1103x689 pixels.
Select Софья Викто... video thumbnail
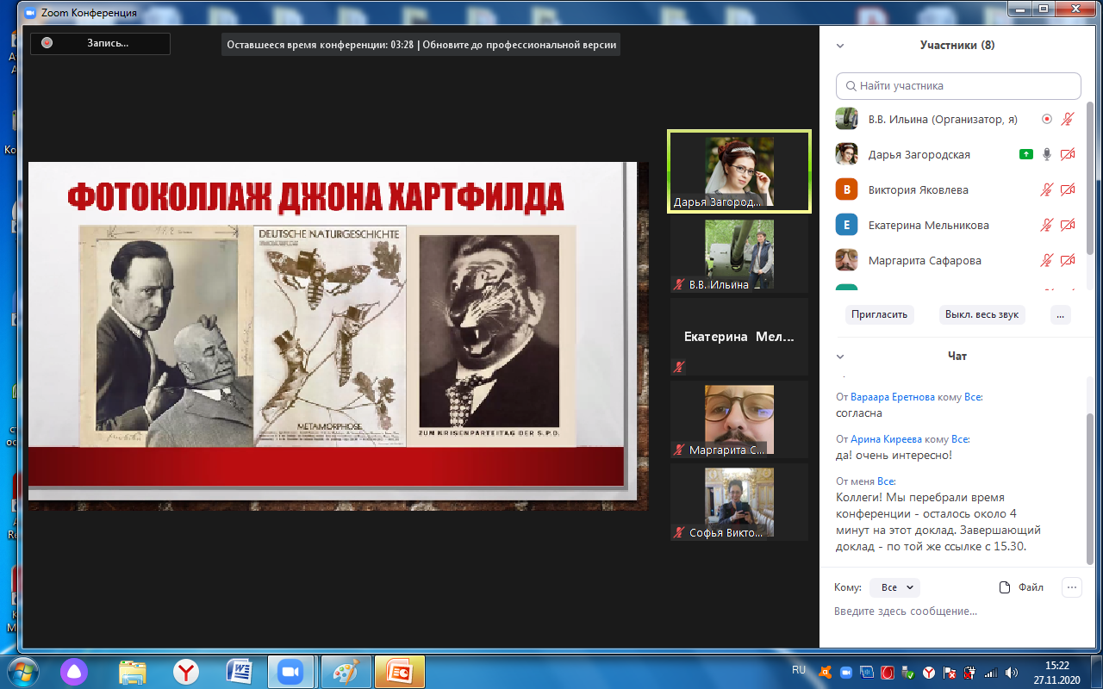click(x=739, y=502)
